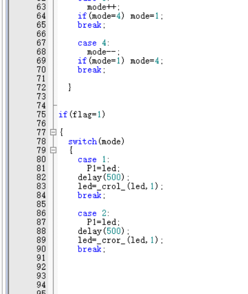Screen dimensions: 248x294
Task: Click "if(mode=1) mode=4;" on line 69
Action: 120,61
